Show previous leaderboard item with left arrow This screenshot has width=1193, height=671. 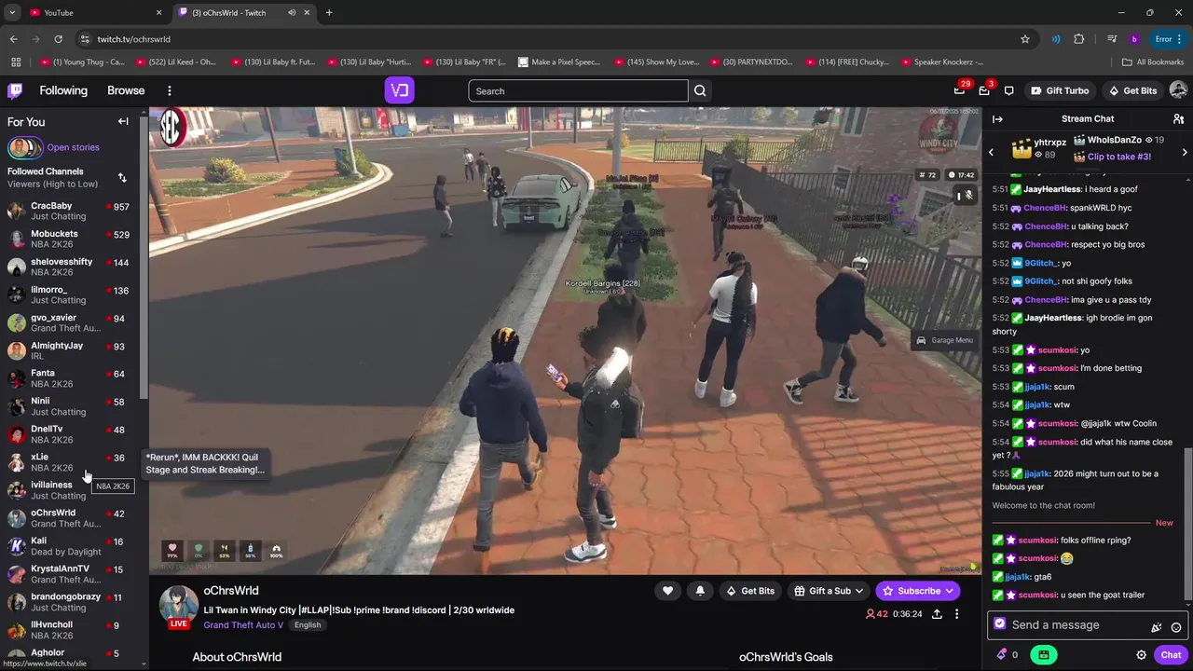(991, 152)
